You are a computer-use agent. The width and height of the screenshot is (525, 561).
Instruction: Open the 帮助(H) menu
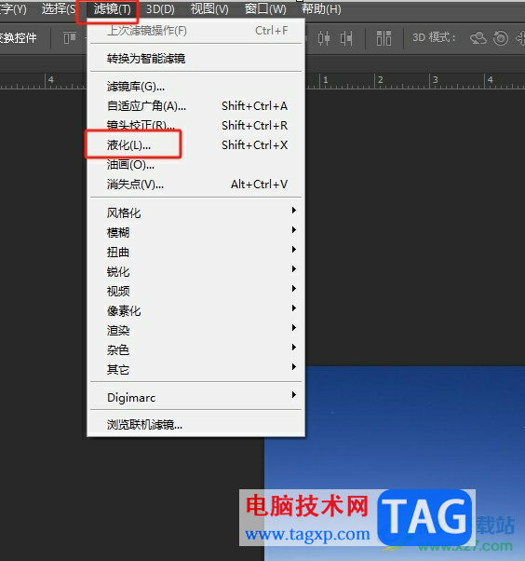pyautogui.click(x=321, y=8)
